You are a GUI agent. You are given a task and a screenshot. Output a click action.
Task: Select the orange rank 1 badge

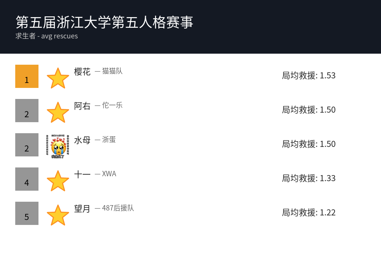click(27, 76)
